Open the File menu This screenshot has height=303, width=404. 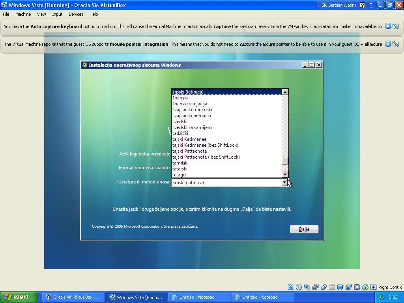(6, 14)
